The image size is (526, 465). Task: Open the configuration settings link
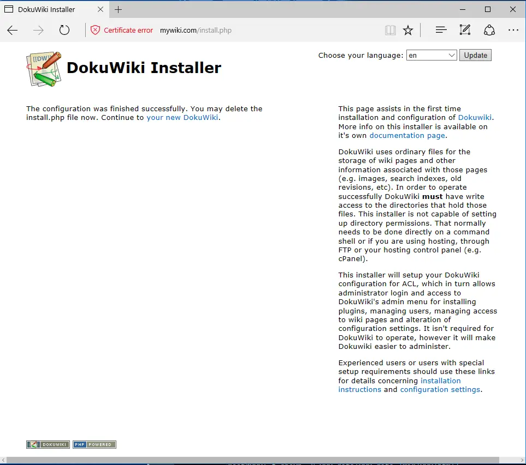440,390
